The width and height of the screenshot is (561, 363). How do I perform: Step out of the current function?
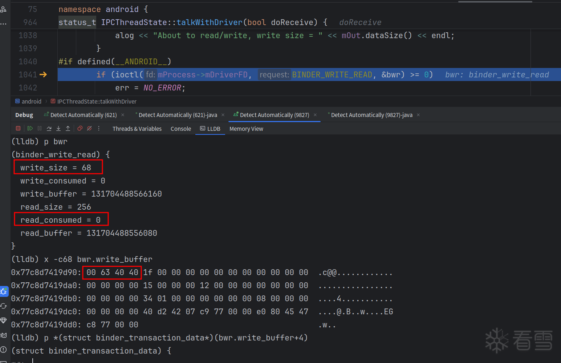(68, 128)
